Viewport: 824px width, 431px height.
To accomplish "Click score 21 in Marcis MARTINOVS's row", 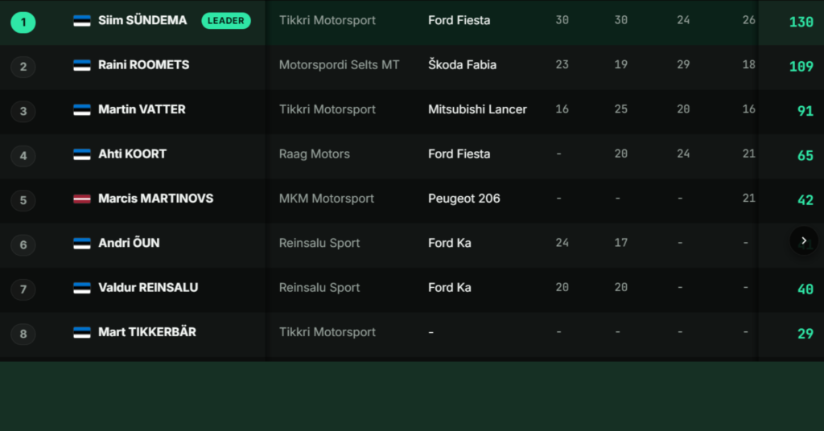I will (749, 198).
